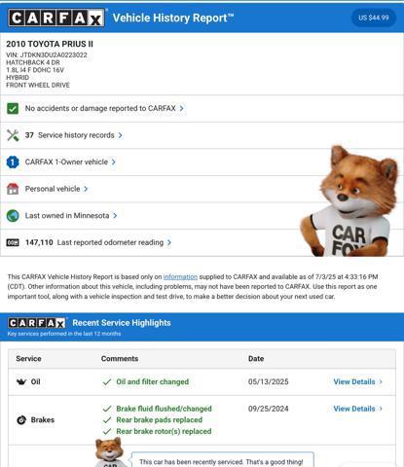Viewport: 404px width, 467px height.
Task: Click the information hyperlink in disclaimer
Action: (180, 277)
